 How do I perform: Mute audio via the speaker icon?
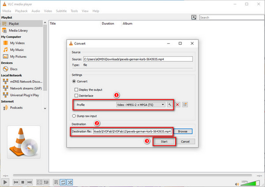tap(237, 184)
